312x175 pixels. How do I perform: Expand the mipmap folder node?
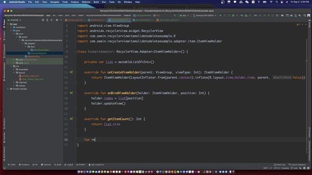14,82
